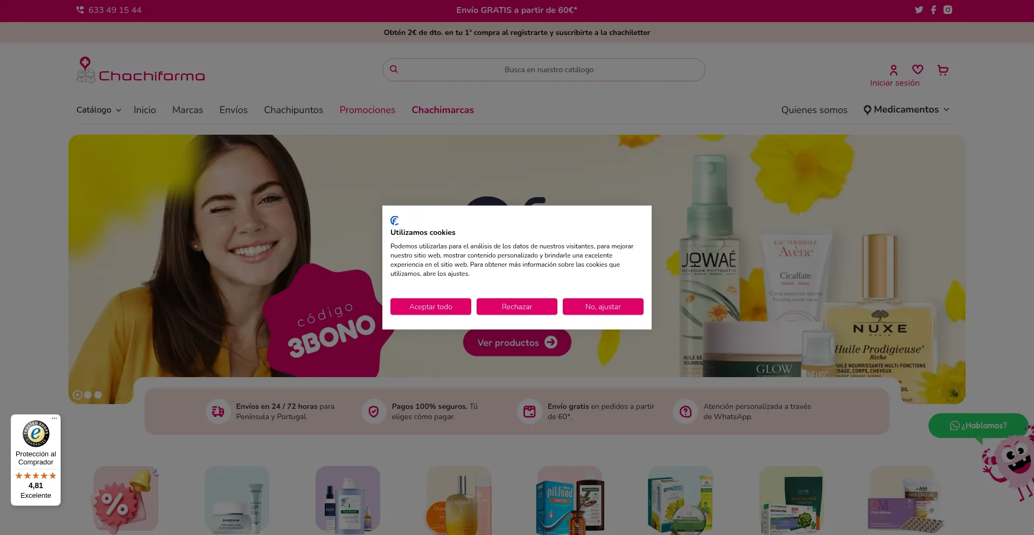
Task: Select the third carousel slide dot
Action: [x=98, y=395]
